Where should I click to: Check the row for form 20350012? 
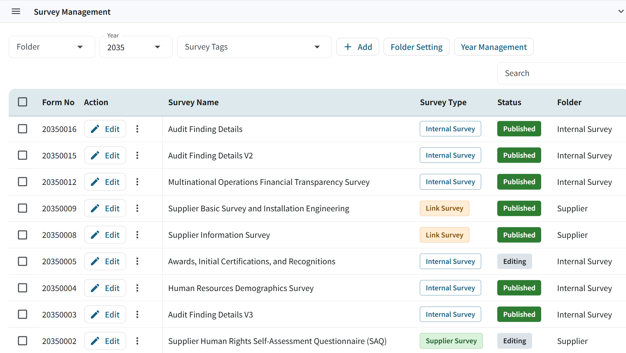[22, 182]
